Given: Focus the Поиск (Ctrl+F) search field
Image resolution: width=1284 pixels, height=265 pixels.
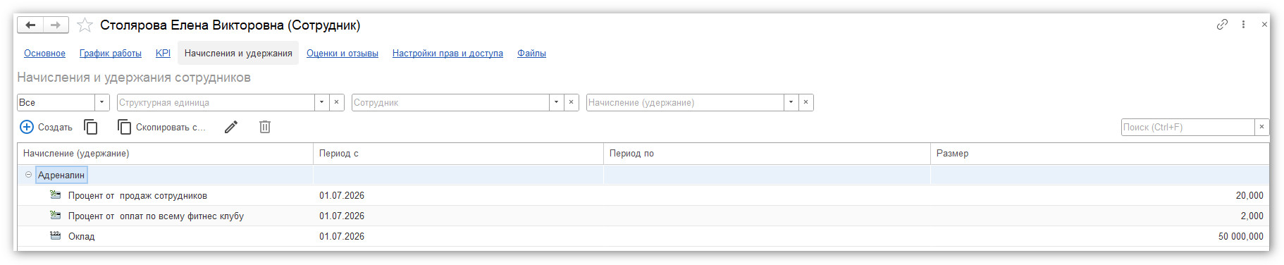Looking at the screenshot, I should [x=1187, y=128].
